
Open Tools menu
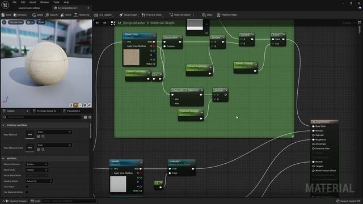(56, 2)
